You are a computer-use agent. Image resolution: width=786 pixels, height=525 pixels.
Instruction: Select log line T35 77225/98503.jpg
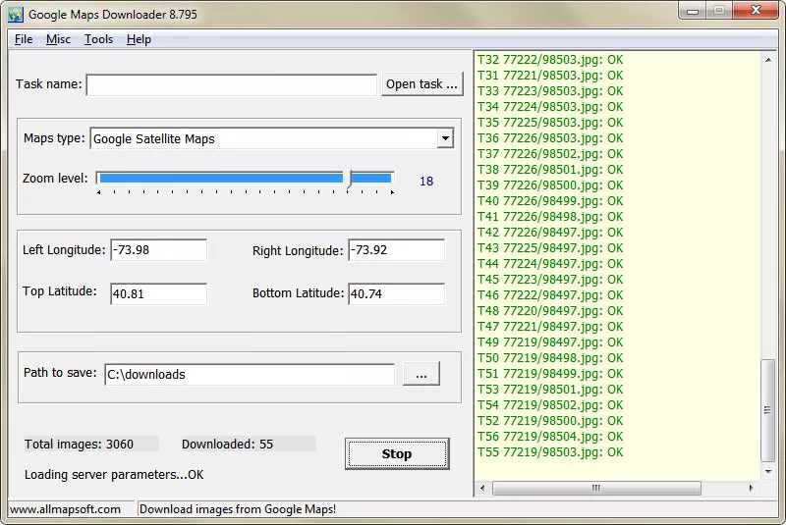[550, 122]
